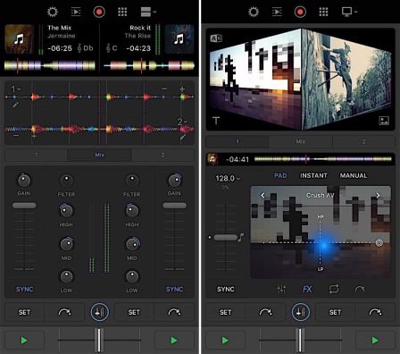
Task: Click the left deck FILTER knob
Action: click(66, 181)
